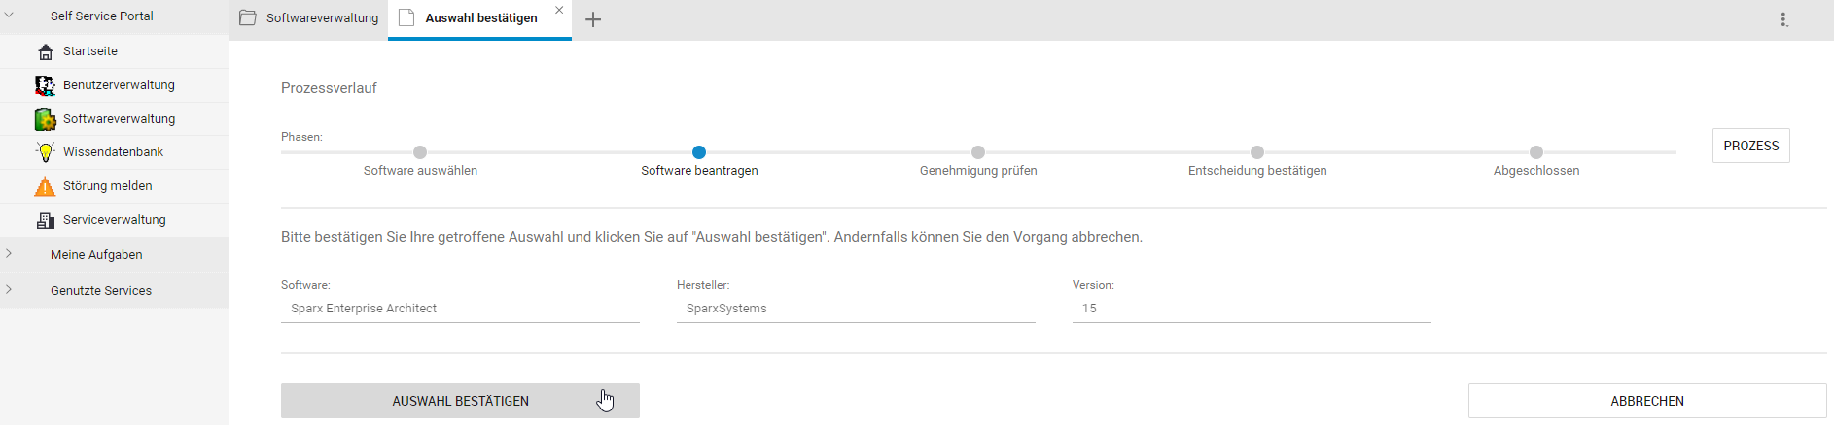The width and height of the screenshot is (1834, 425).
Task: Close the Auswahl bestätigen tab
Action: (559, 10)
